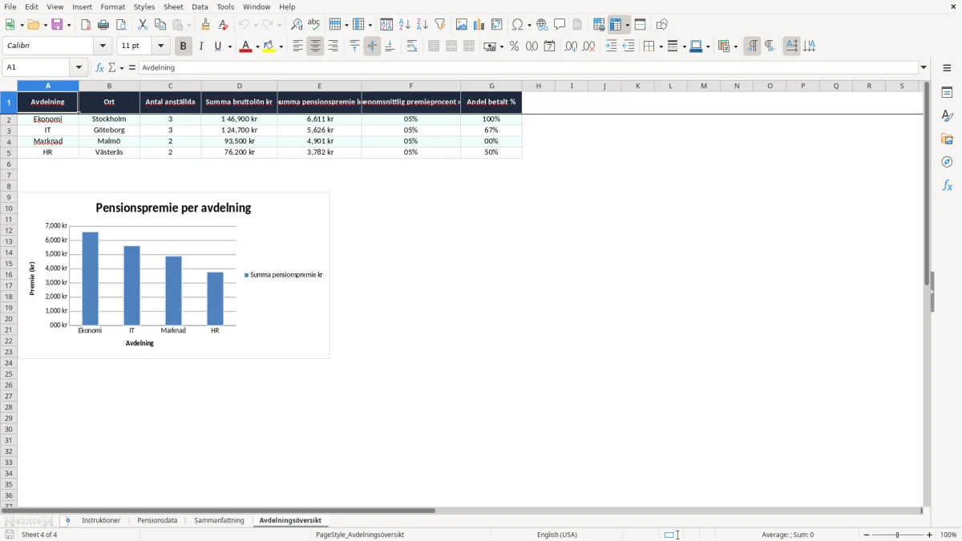Toggle Bold formatting
The image size is (962, 541).
184,46
